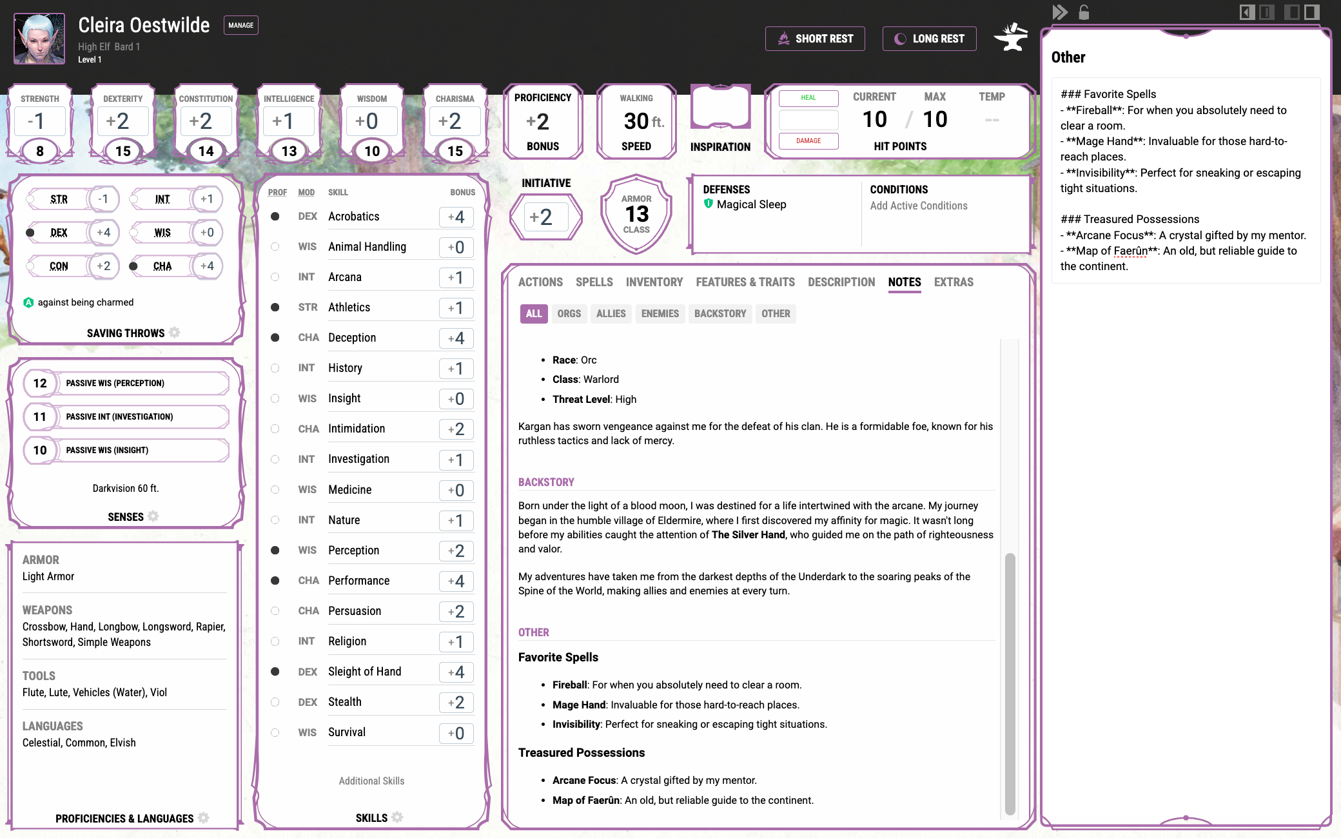Viewport: 1341px width, 838px height.
Task: Toggle proficiency for Perception skill
Action: [x=273, y=551]
